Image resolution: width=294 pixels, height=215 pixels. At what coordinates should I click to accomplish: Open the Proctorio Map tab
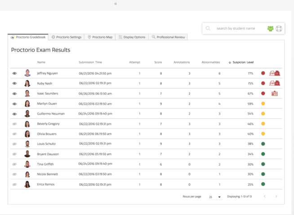100,37
